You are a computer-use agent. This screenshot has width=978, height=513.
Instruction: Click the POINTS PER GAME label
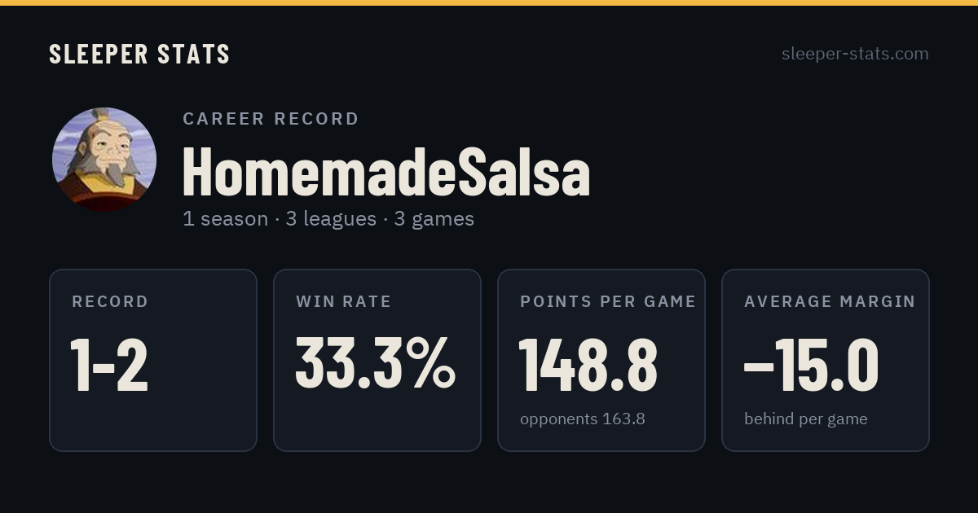(x=608, y=301)
